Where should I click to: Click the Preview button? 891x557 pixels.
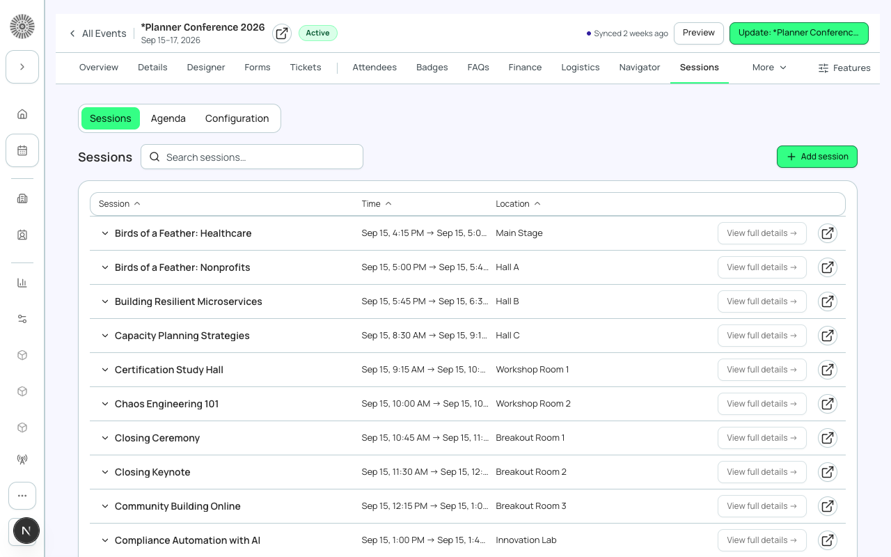pos(699,33)
